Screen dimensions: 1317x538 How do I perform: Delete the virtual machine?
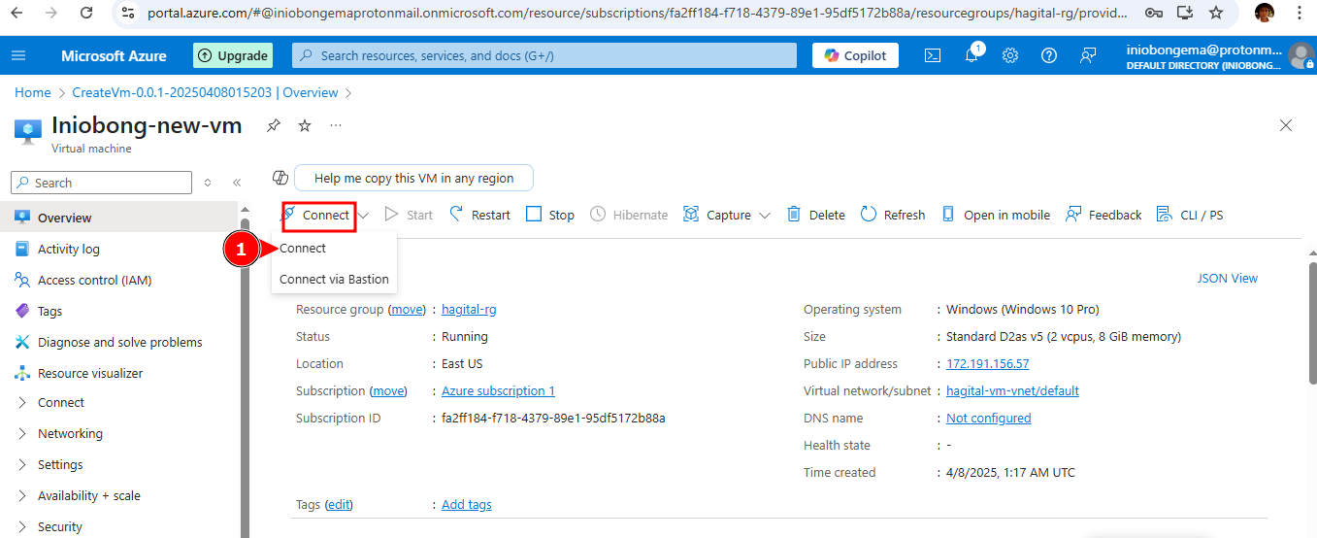(x=815, y=215)
